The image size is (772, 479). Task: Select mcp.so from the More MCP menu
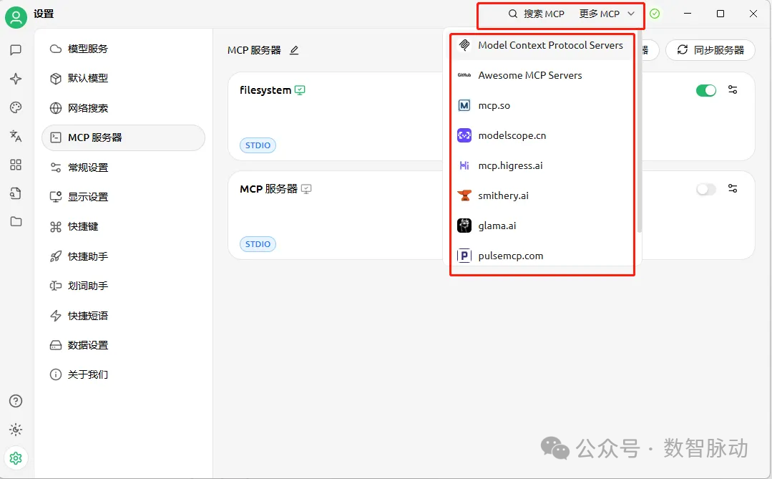[493, 105]
